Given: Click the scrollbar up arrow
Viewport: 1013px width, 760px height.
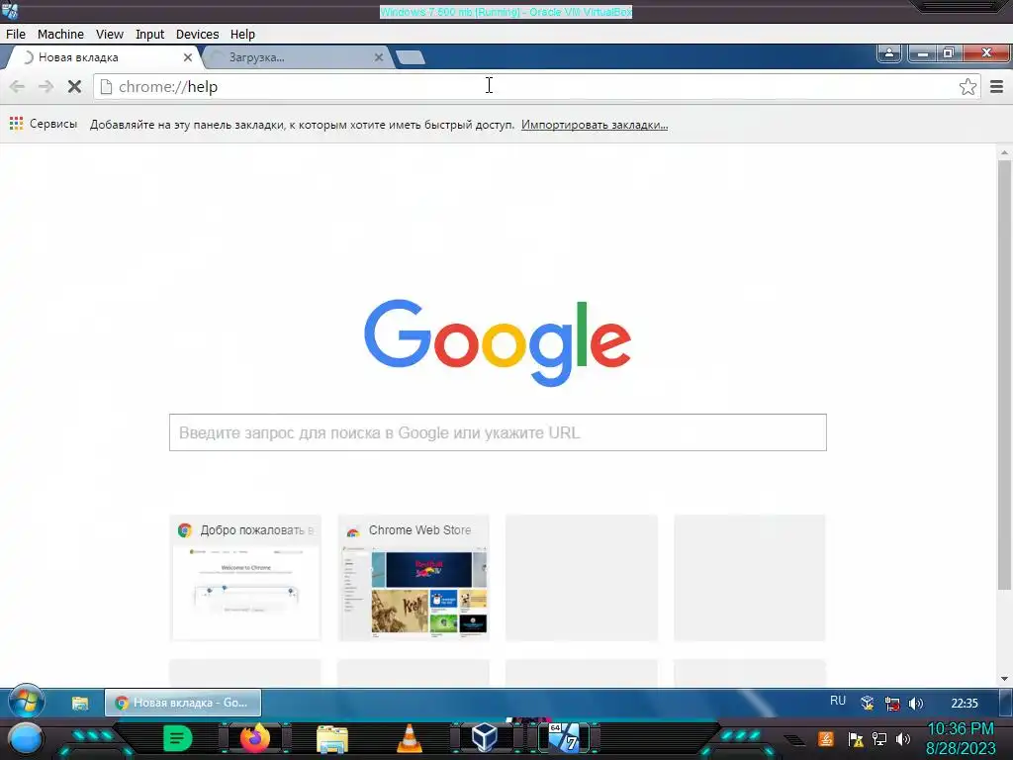Looking at the screenshot, I should point(1004,153).
